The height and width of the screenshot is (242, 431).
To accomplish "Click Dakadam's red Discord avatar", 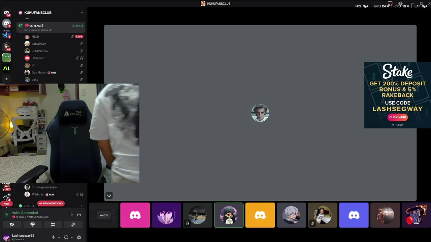I will click(x=27, y=58).
